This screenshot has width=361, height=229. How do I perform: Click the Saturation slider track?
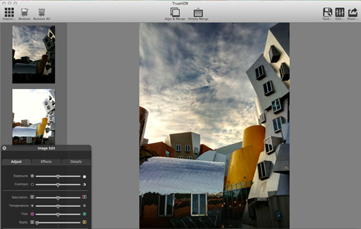[58, 198]
